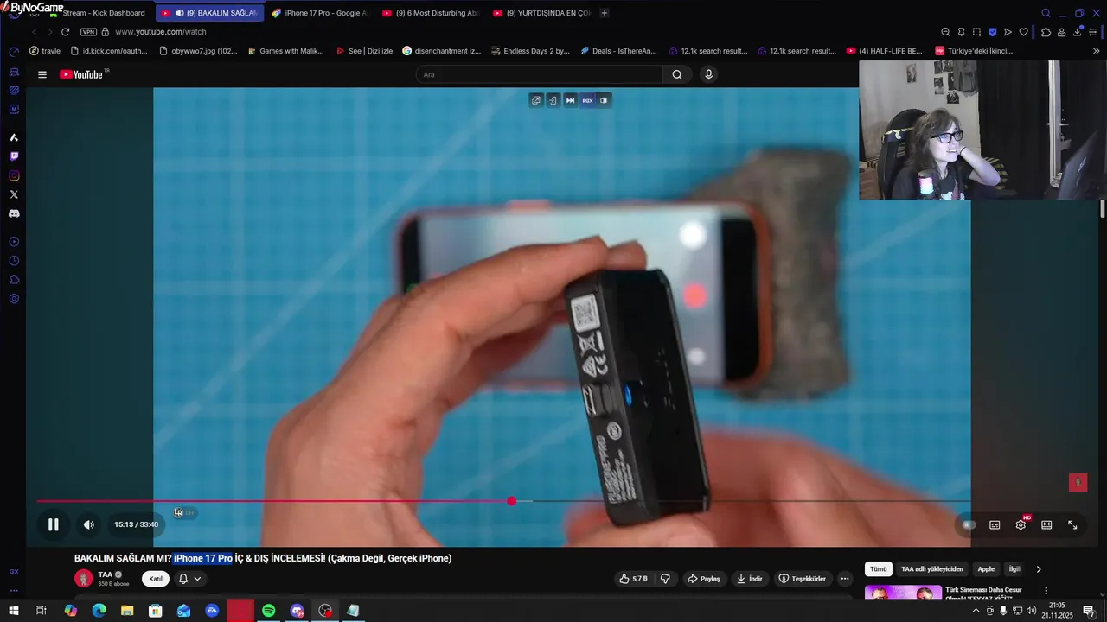1107x622 pixels.
Task: Show more filter chips with right arrow
Action: coord(1039,569)
